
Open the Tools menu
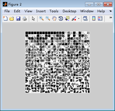pos(54,11)
